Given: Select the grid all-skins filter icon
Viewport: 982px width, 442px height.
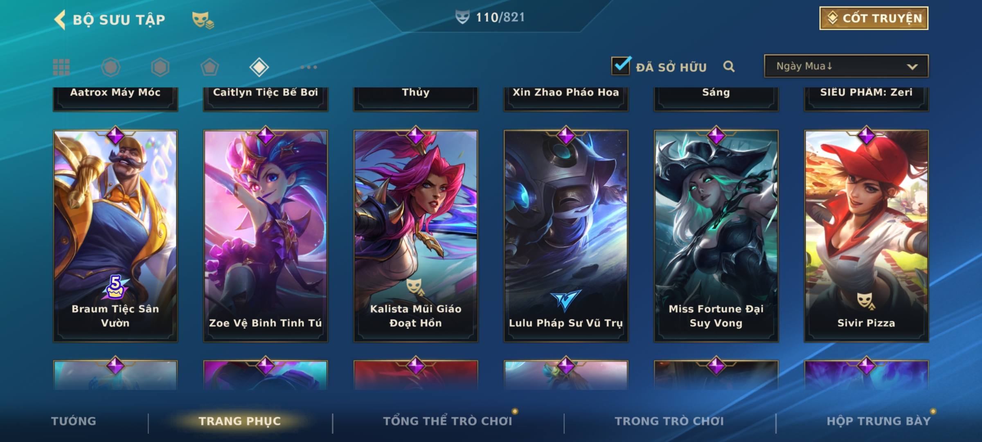Looking at the screenshot, I should coord(61,67).
